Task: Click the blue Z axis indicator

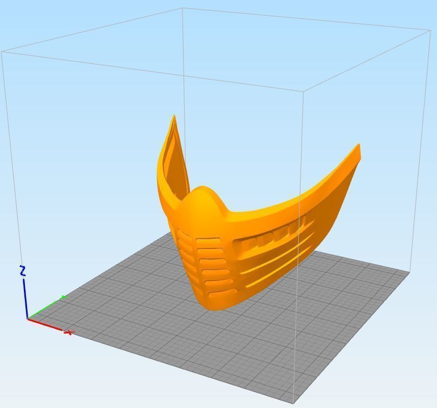Action: 24,293
